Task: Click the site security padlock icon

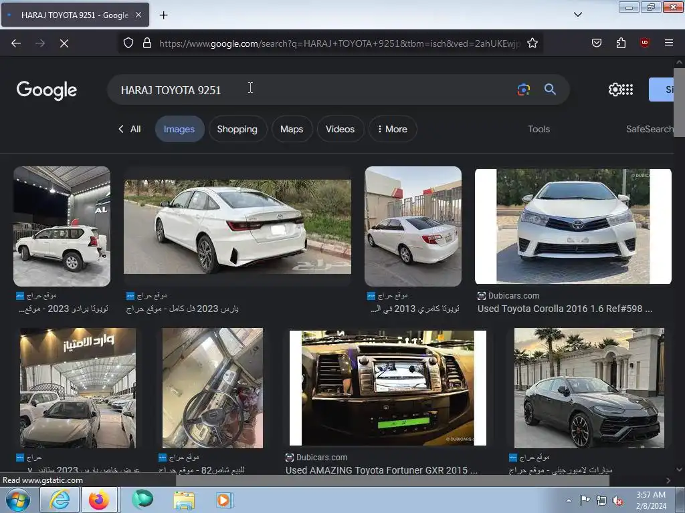Action: click(x=147, y=43)
